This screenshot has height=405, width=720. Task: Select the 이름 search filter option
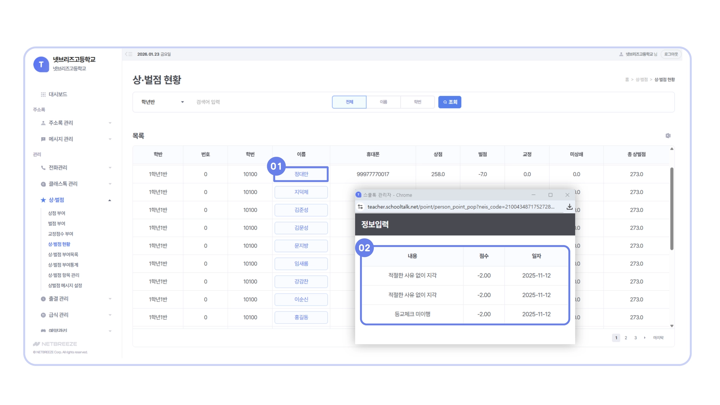(383, 102)
